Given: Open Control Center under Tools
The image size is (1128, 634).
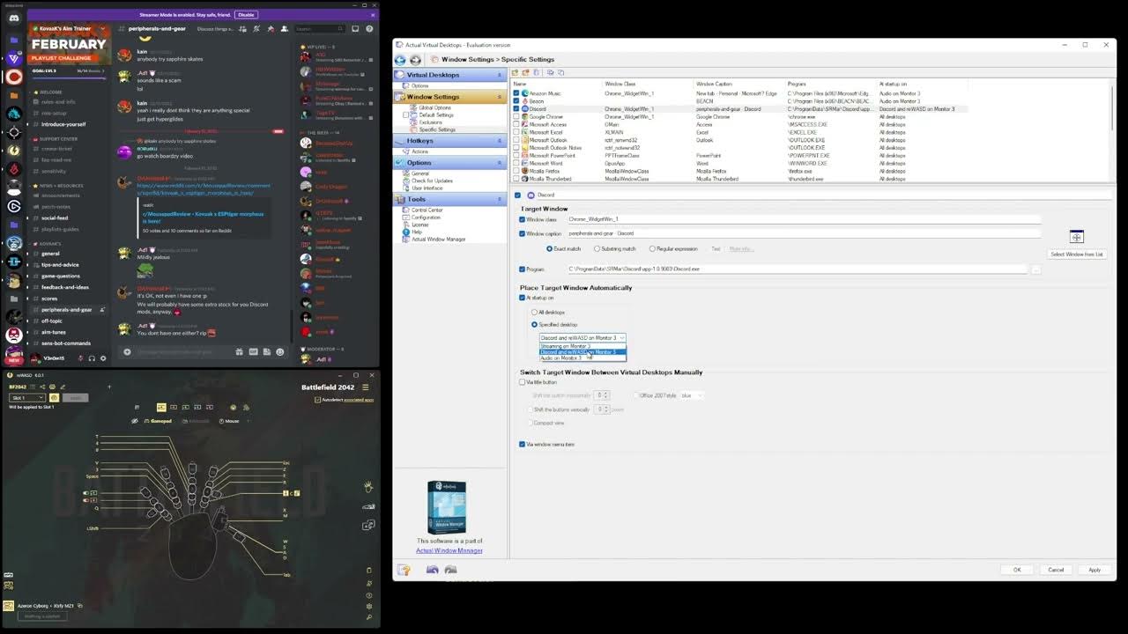Looking at the screenshot, I should [x=427, y=210].
